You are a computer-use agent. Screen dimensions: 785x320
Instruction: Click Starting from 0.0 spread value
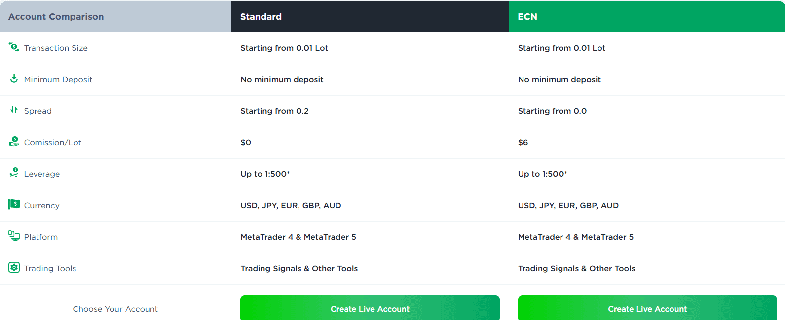[552, 111]
